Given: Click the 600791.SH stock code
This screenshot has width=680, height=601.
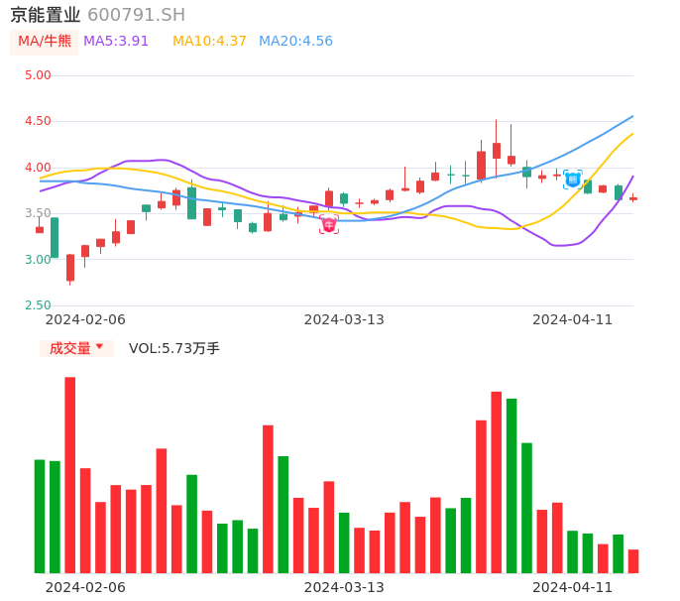Looking at the screenshot, I should click(x=136, y=15).
